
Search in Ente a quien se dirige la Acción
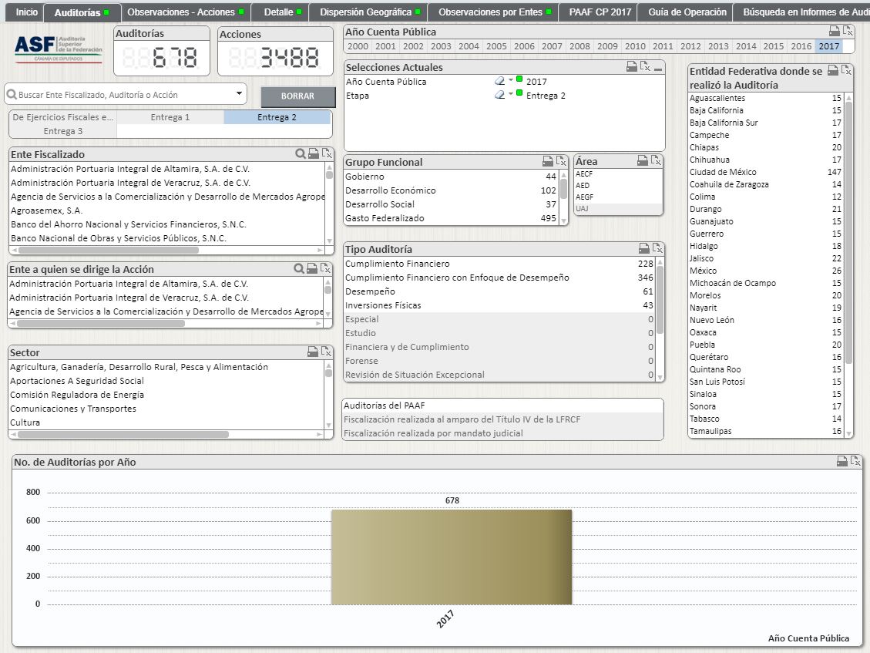tap(298, 269)
